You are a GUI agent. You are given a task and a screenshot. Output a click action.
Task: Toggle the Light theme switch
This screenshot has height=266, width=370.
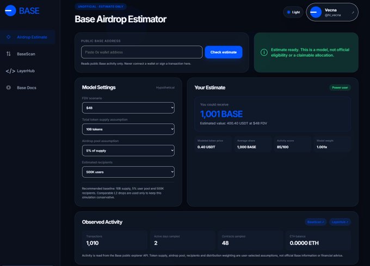point(293,12)
